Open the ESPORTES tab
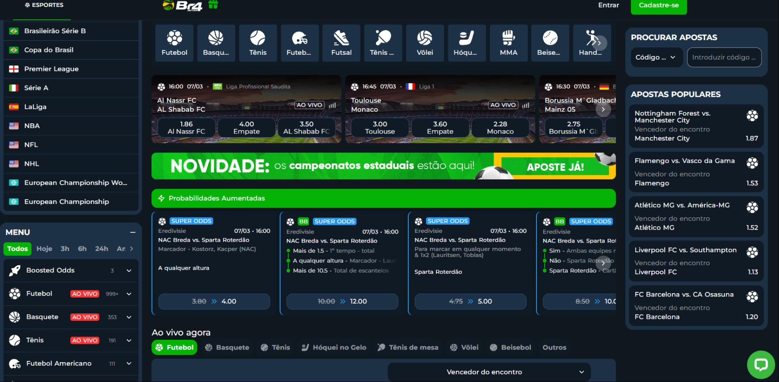779x382 pixels. click(44, 5)
